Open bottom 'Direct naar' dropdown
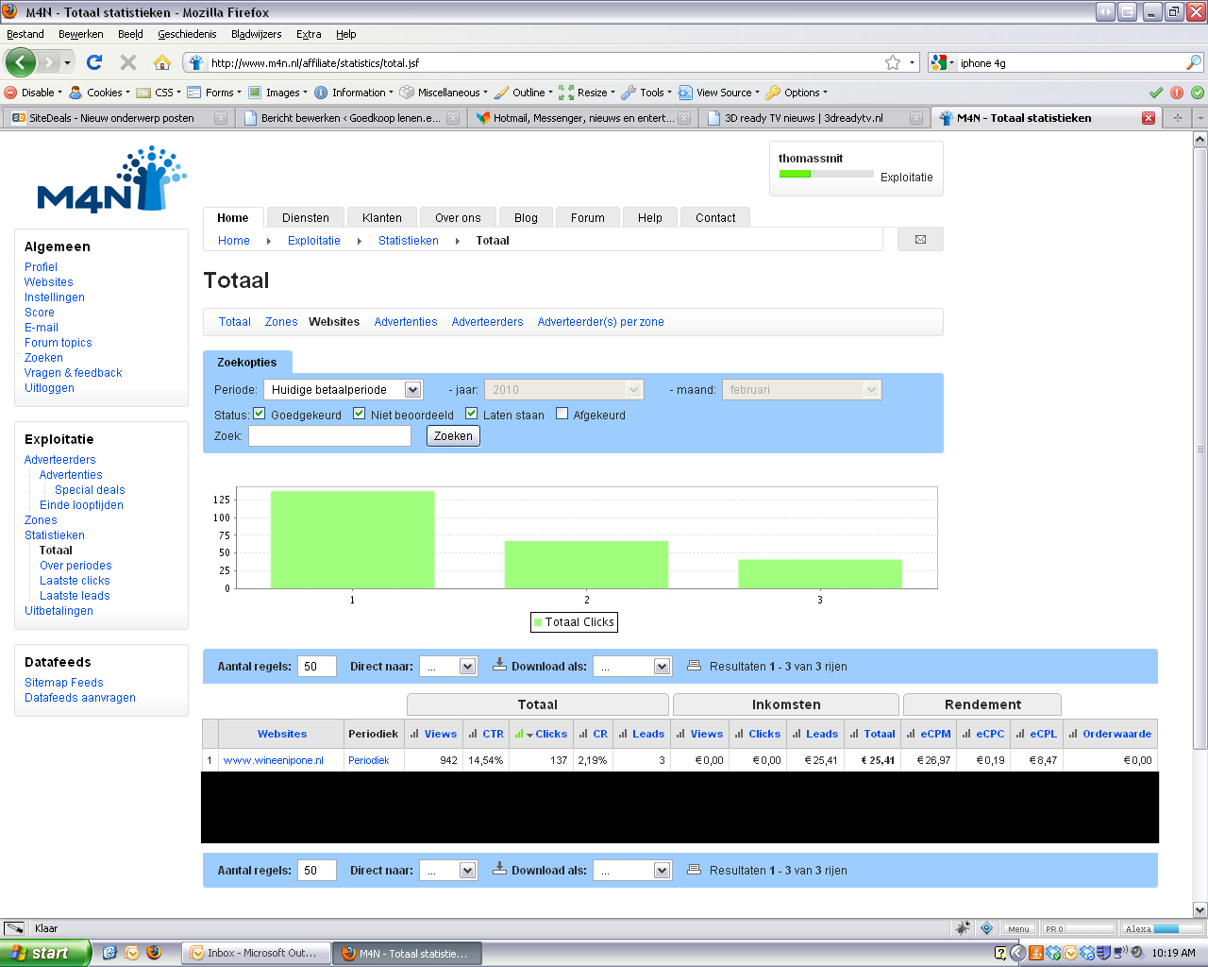1208x967 pixels. click(x=449, y=870)
